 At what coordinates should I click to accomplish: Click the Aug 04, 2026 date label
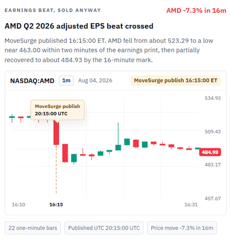click(x=95, y=81)
